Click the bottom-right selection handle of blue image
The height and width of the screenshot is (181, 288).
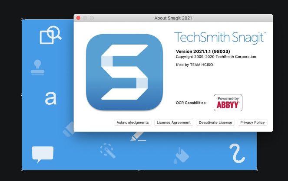257,170
